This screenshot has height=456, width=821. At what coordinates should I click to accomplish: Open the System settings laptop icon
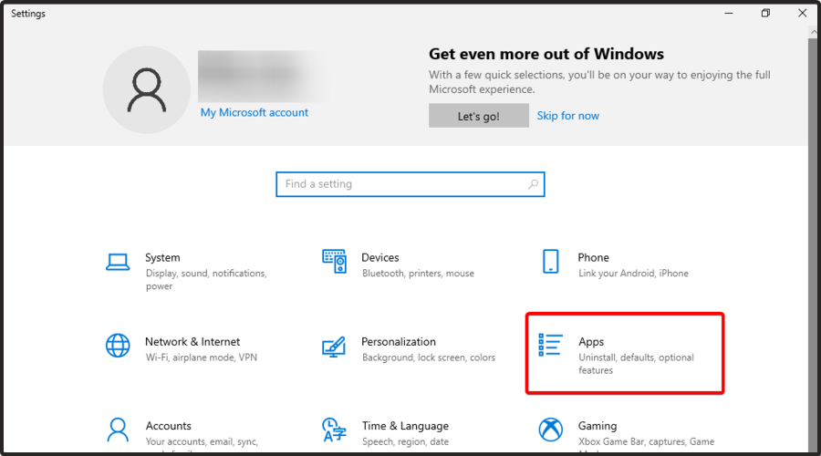(x=118, y=263)
